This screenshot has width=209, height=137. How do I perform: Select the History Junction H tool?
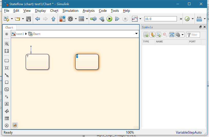[x=7, y=125]
